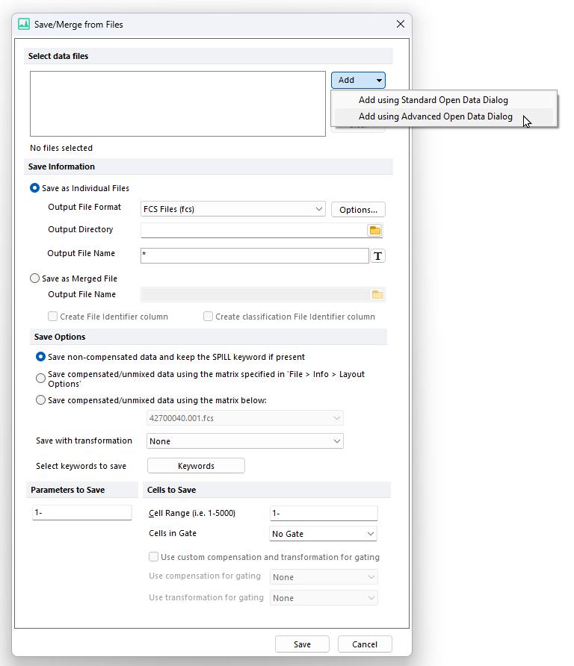Open Use transformation for gating dropdown

click(x=324, y=597)
